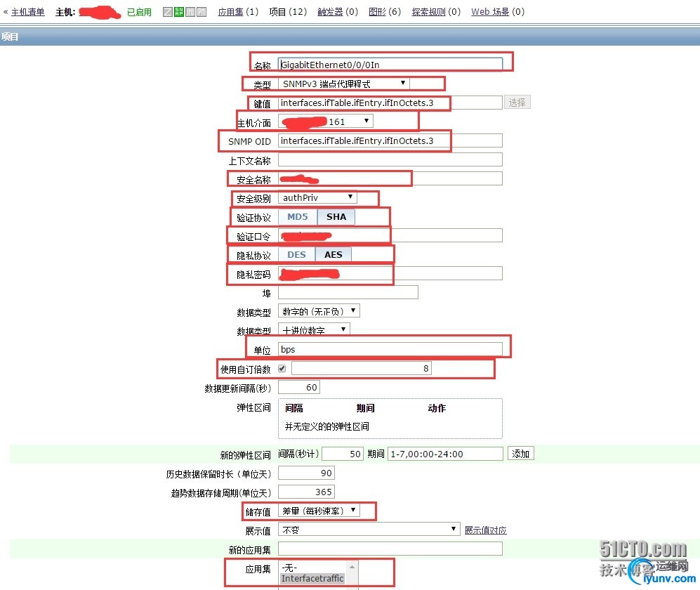Open the 应用集 (1) tab
This screenshot has width=700, height=590.
point(238,12)
